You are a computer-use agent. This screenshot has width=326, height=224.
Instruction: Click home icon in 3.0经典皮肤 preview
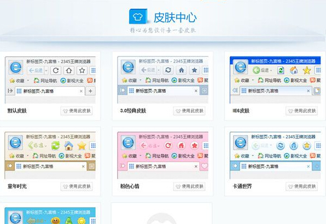[181, 70]
